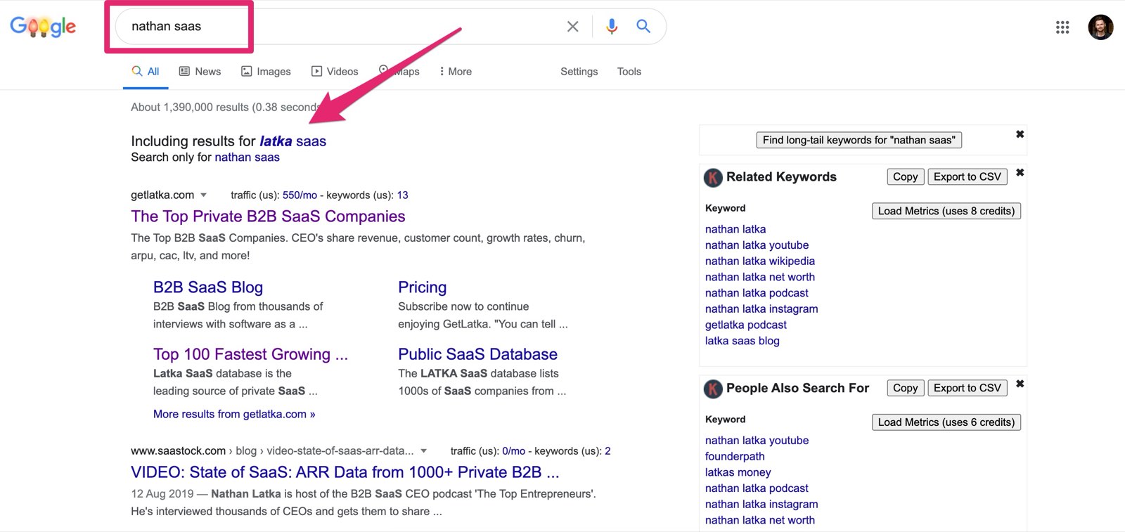The image size is (1125, 532).
Task: Close the Related Keywords panel
Action: pos(1020,173)
